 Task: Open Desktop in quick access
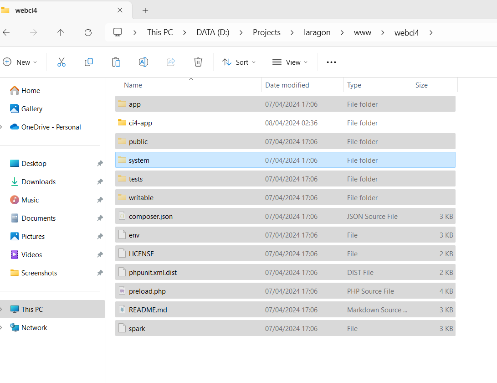coord(28,163)
